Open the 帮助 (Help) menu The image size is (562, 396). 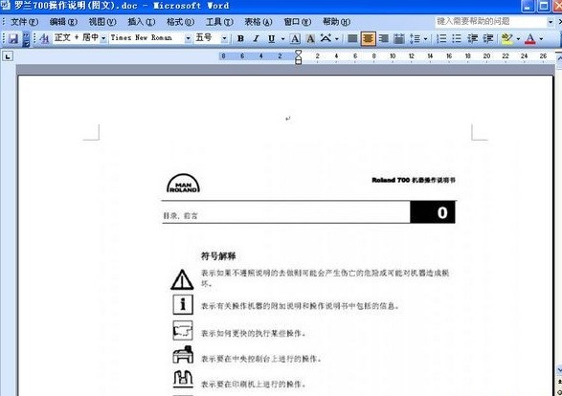(x=336, y=22)
